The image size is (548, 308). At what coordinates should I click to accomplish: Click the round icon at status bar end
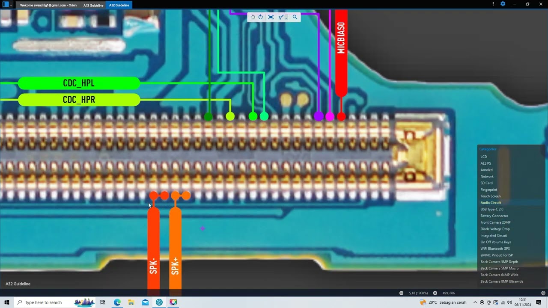(x=543, y=293)
